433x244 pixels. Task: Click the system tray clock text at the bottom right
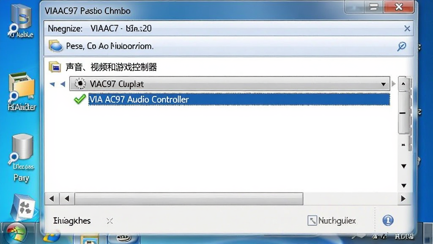(404, 236)
